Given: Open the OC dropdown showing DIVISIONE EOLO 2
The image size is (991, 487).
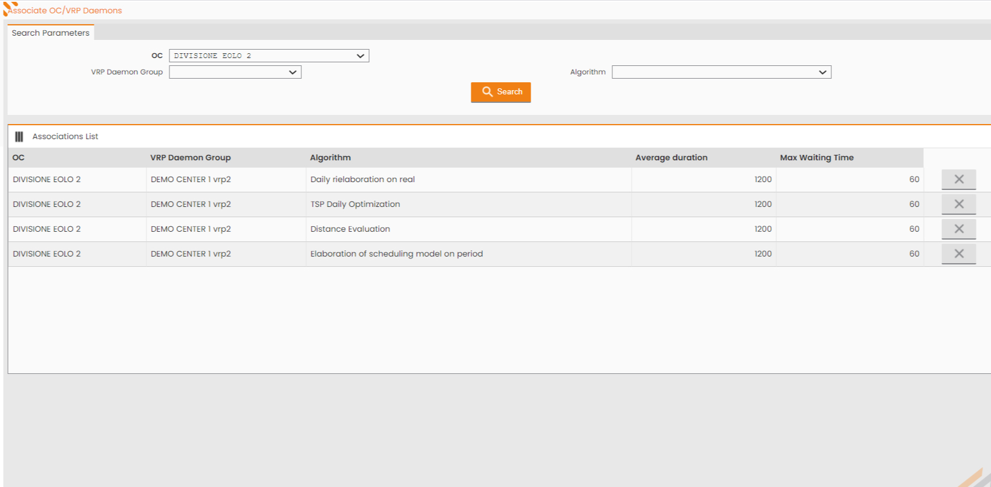Looking at the screenshot, I should pos(269,56).
